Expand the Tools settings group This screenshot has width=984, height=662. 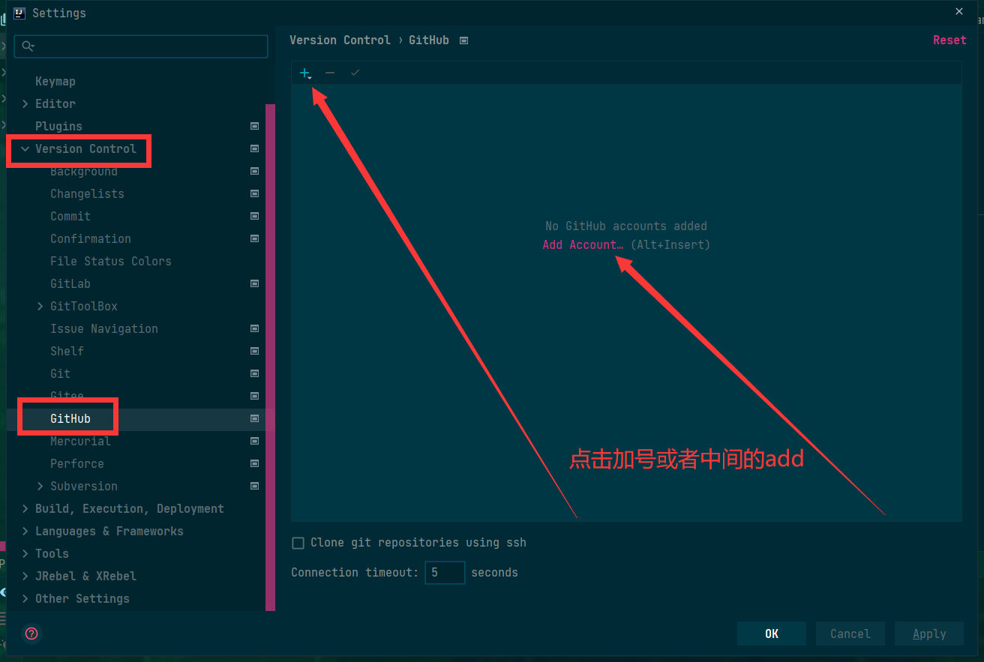[25, 553]
